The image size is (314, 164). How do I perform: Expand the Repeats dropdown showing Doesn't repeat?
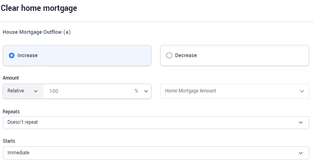pyautogui.click(x=156, y=123)
